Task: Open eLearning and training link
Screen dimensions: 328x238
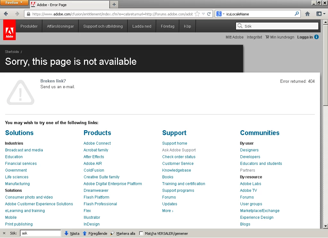Action: coord(25,211)
